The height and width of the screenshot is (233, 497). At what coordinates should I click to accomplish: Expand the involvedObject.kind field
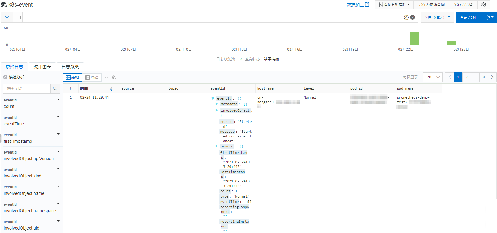click(58, 169)
